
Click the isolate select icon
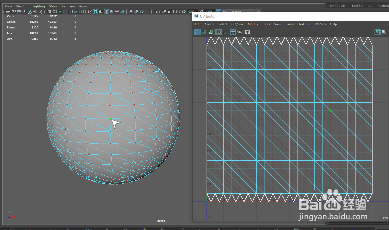click(156, 12)
